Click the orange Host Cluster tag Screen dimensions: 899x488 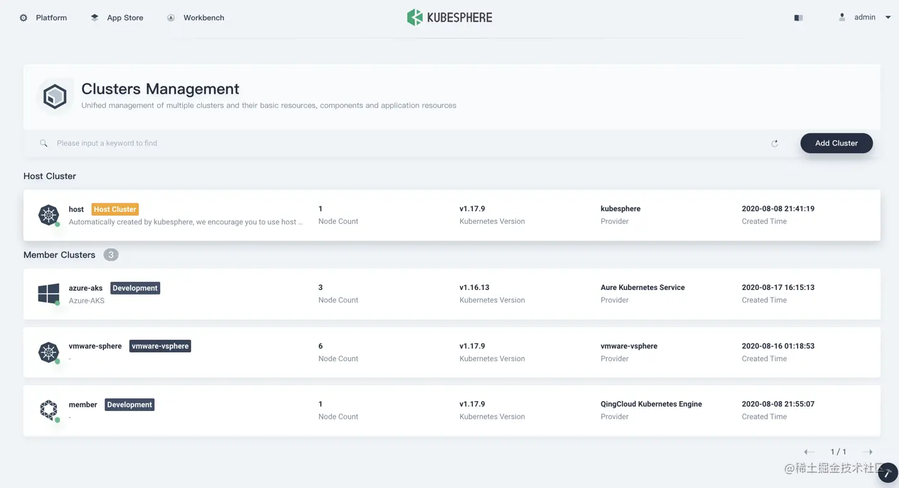tap(115, 209)
